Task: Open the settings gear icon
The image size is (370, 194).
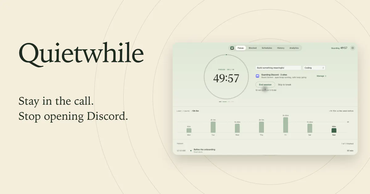Action: pyautogui.click(x=353, y=48)
